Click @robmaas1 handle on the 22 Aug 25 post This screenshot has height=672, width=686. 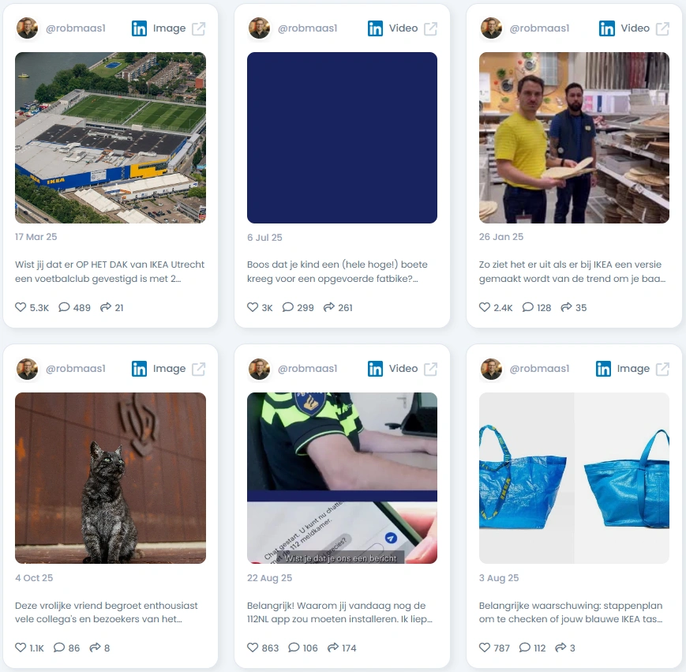[308, 369]
